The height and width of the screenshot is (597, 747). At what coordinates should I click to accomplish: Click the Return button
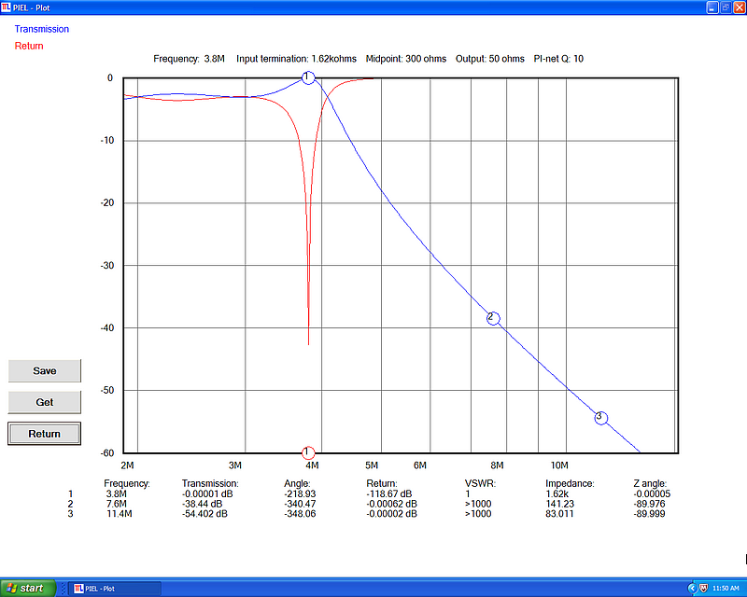click(44, 434)
